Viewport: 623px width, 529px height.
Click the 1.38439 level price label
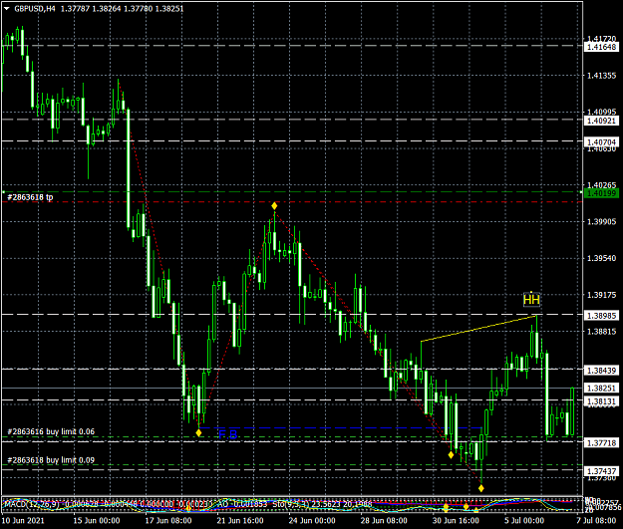click(601, 371)
